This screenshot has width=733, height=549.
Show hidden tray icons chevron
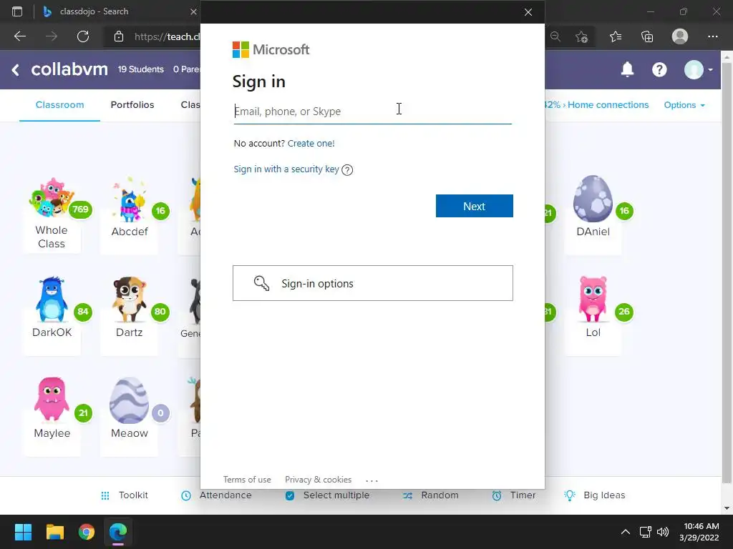tap(626, 532)
